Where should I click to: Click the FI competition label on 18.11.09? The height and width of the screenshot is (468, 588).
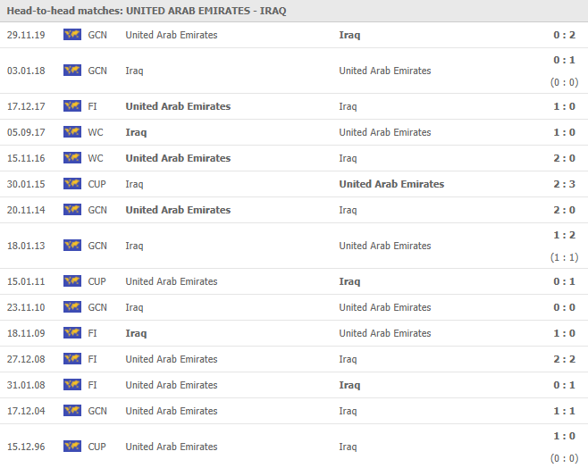pos(93,333)
